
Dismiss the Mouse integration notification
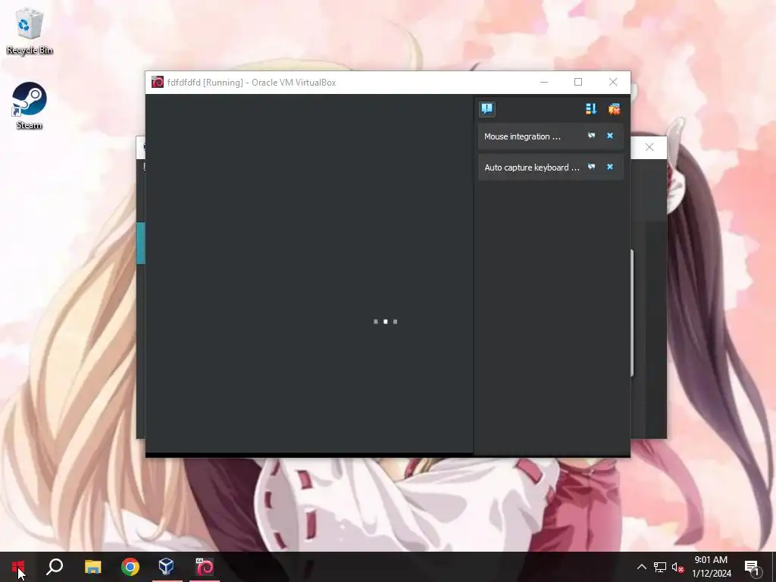610,136
